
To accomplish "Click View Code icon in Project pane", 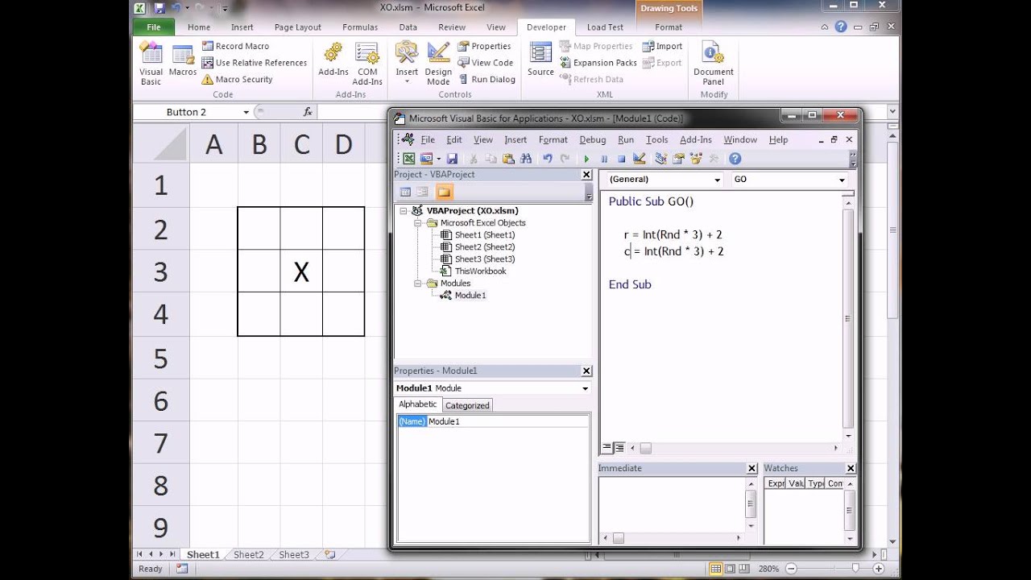I will (x=405, y=192).
